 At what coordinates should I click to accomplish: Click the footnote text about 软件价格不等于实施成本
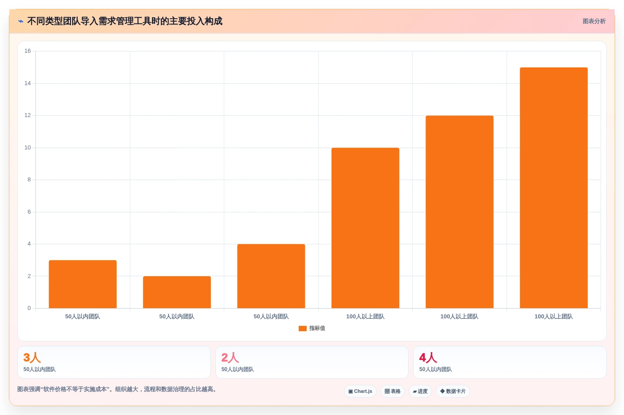(118, 389)
